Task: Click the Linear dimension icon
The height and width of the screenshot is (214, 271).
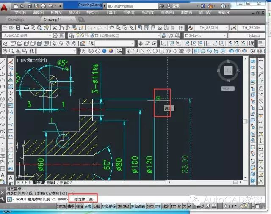Action: coord(261,61)
